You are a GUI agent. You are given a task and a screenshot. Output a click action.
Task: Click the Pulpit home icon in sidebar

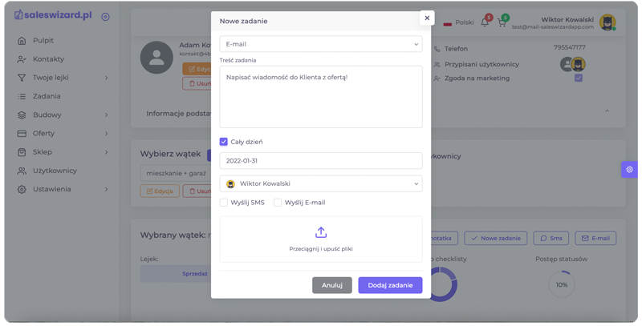coord(22,41)
